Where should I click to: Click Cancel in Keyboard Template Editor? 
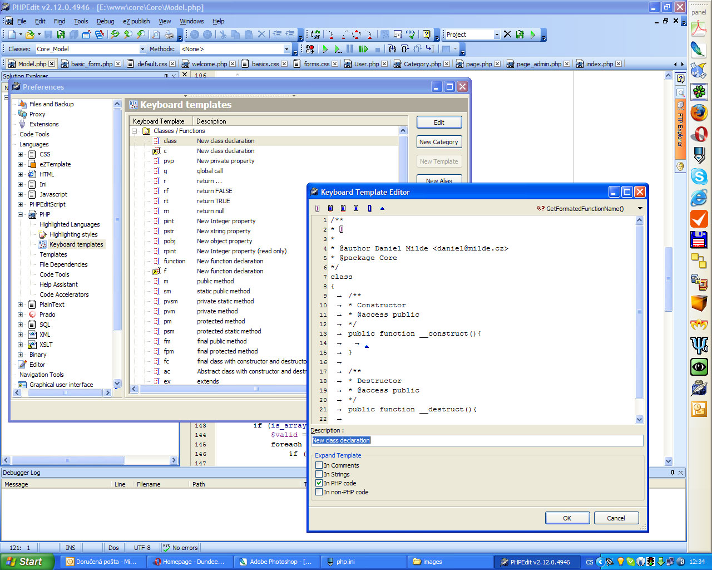click(616, 518)
